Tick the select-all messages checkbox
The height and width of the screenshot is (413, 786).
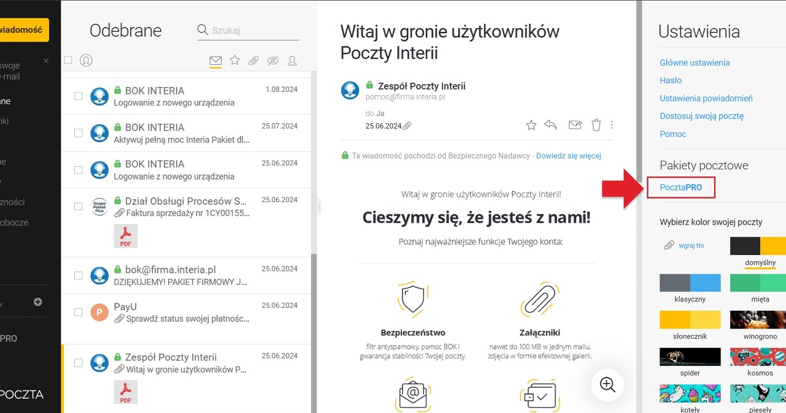point(68,60)
